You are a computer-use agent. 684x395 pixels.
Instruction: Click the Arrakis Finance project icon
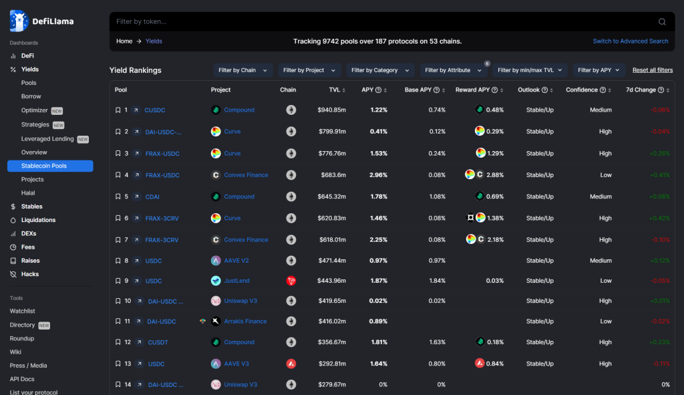(x=216, y=321)
